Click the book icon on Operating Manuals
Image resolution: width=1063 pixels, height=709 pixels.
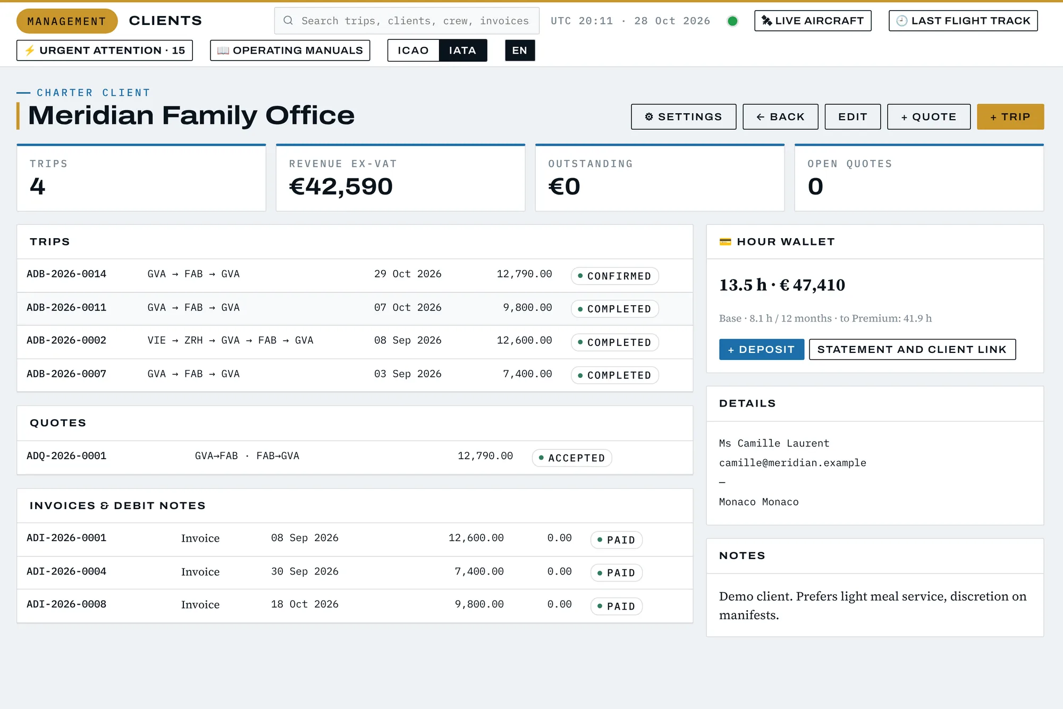(223, 50)
